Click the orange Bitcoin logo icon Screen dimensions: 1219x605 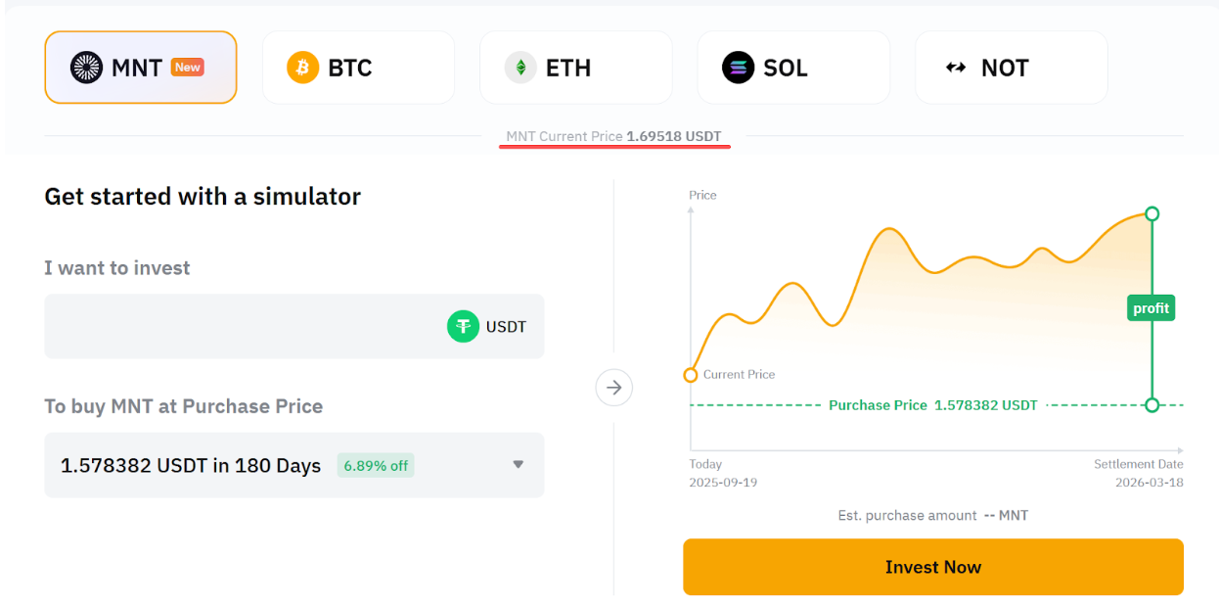302,68
